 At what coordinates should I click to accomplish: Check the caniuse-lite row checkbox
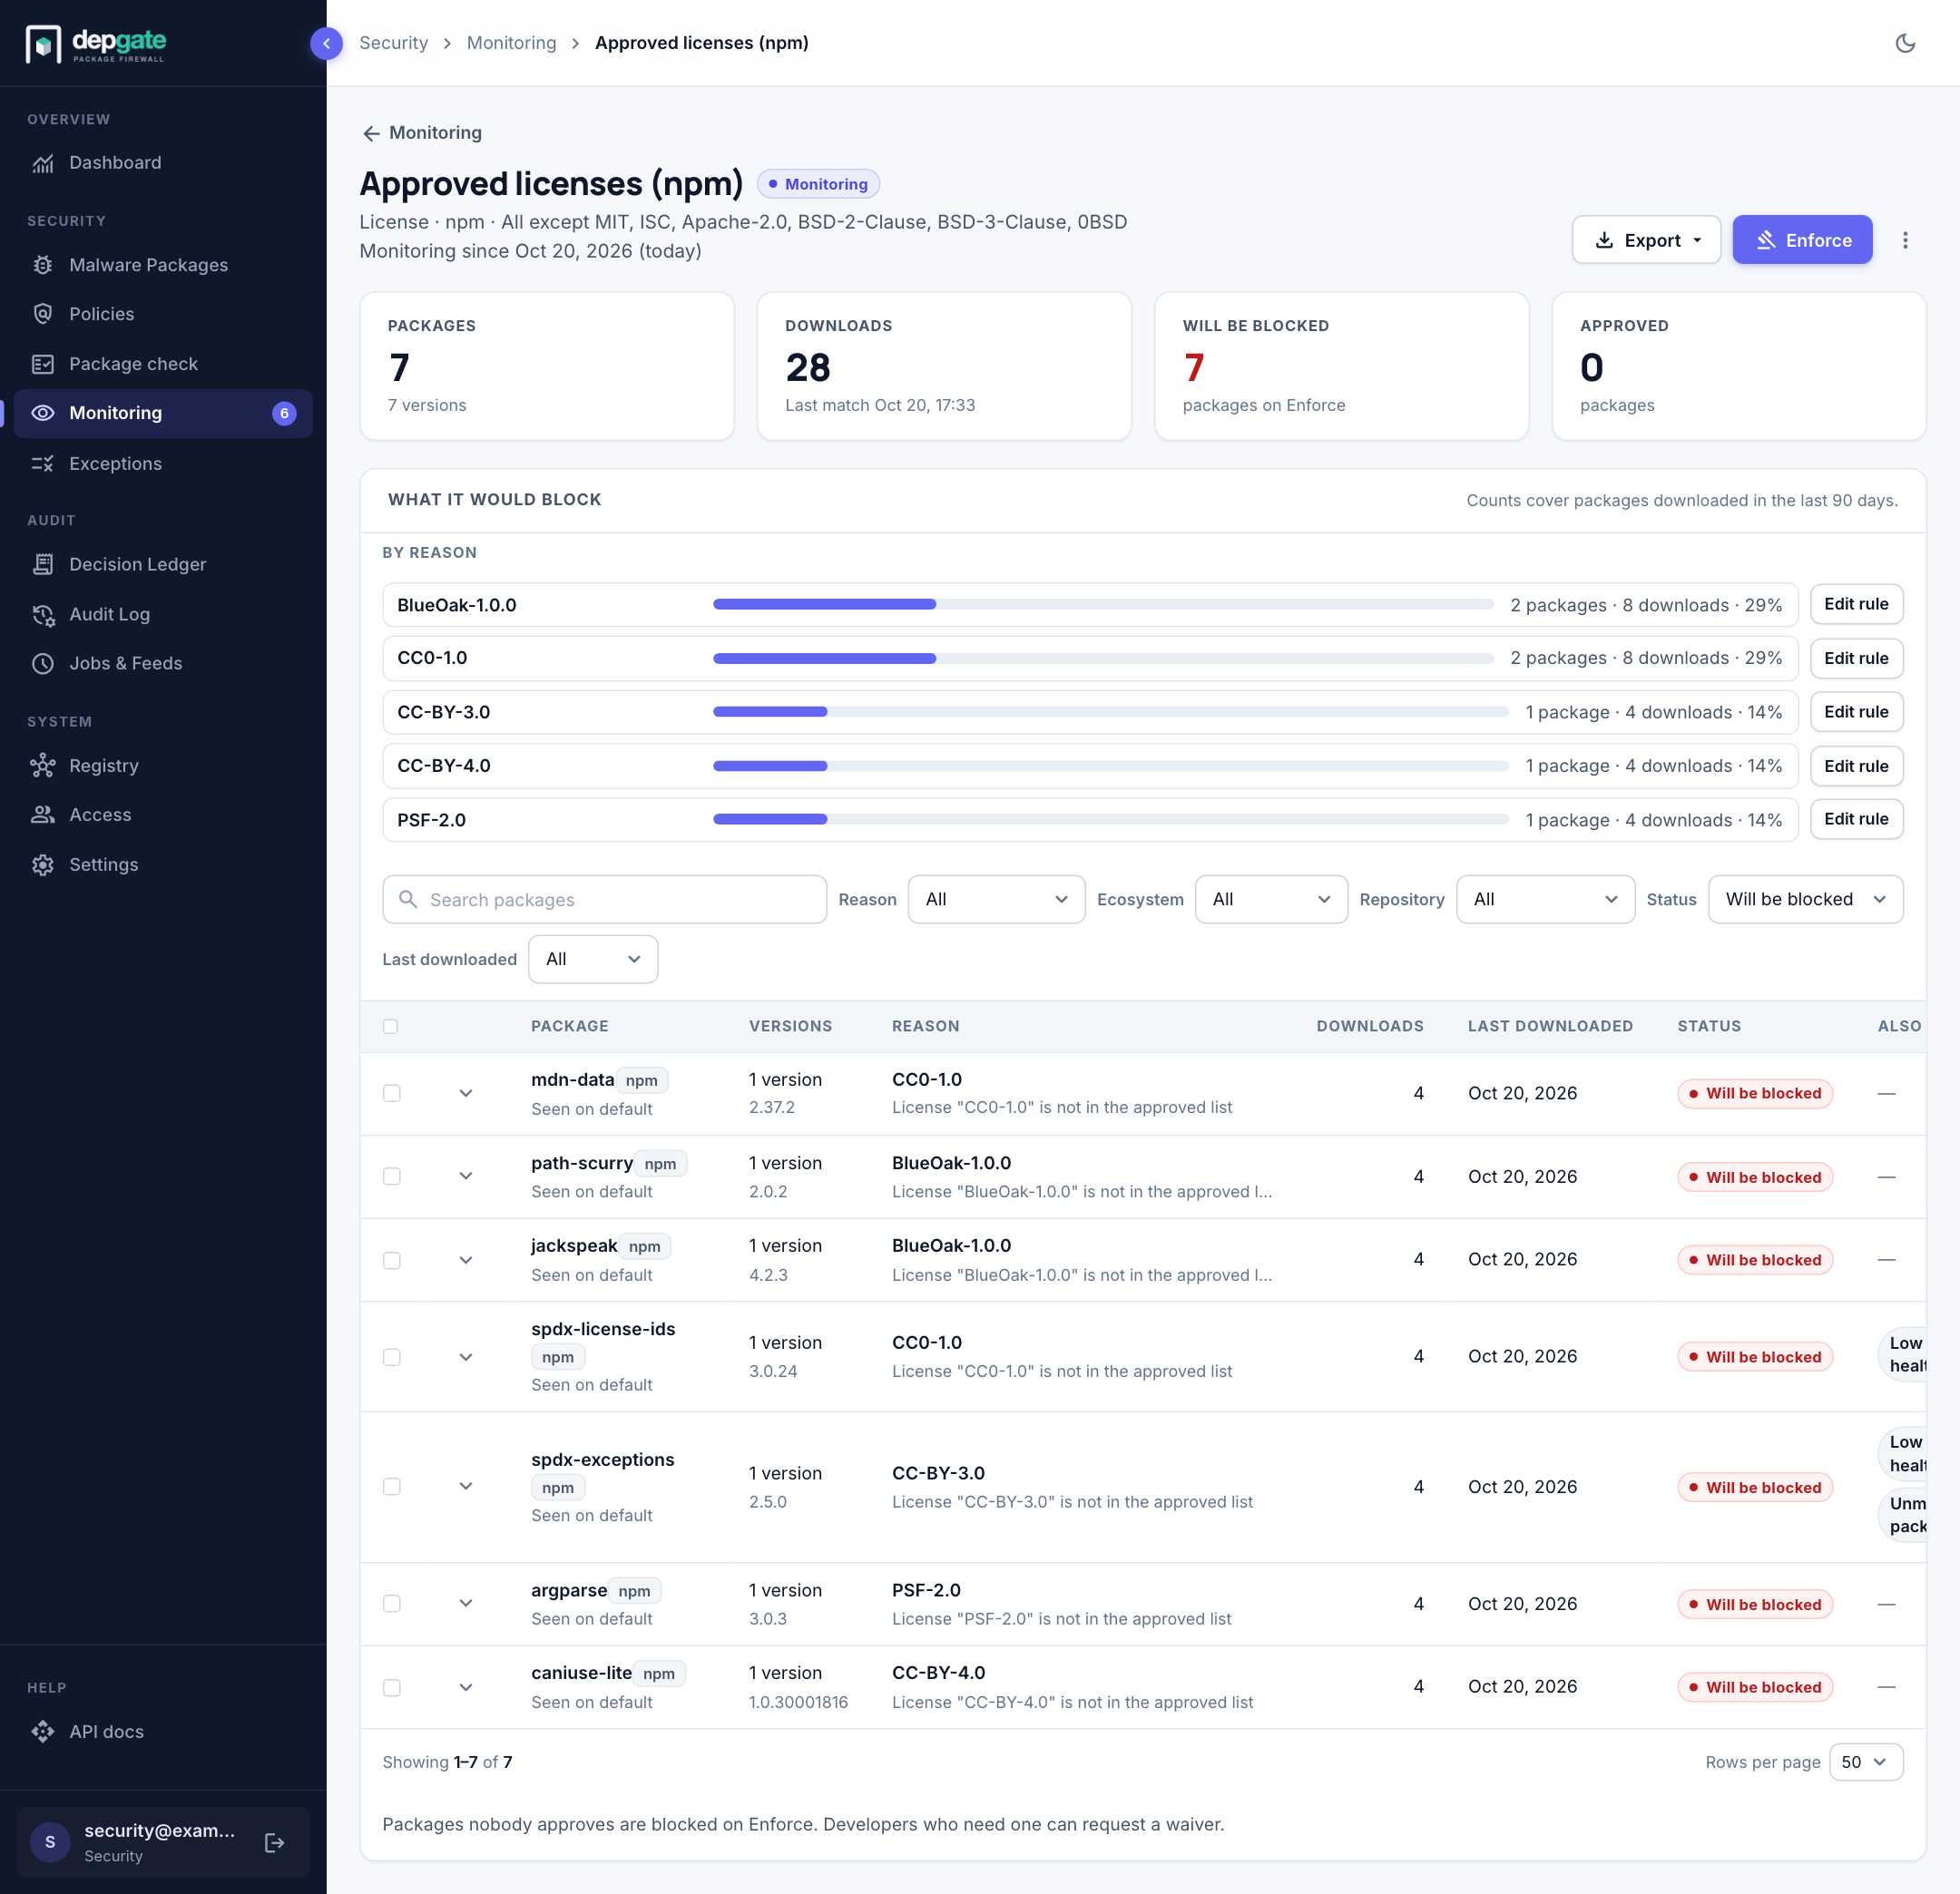[x=392, y=1687]
